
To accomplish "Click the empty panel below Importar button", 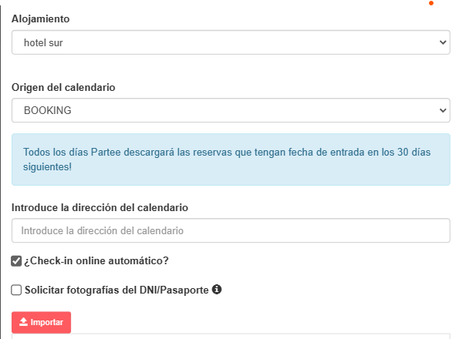I will tap(231, 337).
